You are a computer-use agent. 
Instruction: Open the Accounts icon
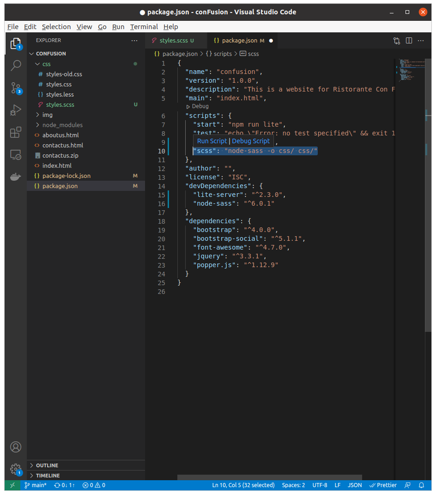pyautogui.click(x=16, y=447)
